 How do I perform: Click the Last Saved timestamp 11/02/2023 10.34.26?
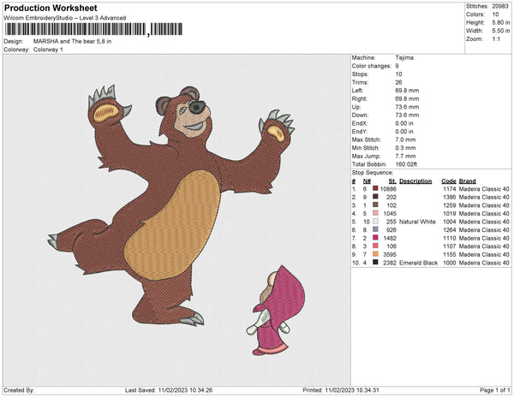click(185, 390)
